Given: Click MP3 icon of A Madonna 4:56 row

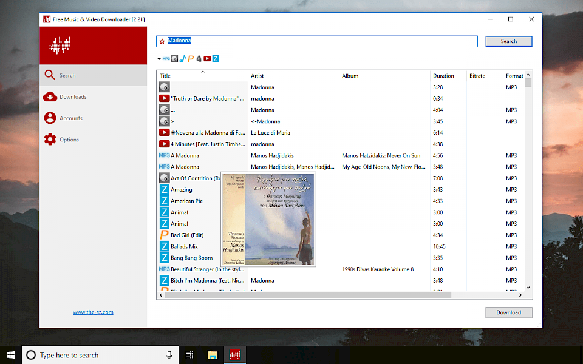Looking at the screenshot, I should coord(165,155).
